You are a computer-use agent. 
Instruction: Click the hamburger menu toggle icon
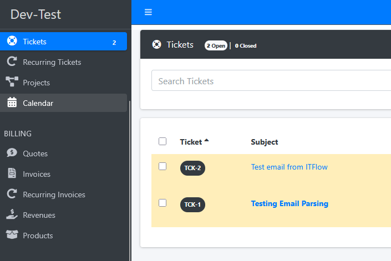[x=148, y=12]
